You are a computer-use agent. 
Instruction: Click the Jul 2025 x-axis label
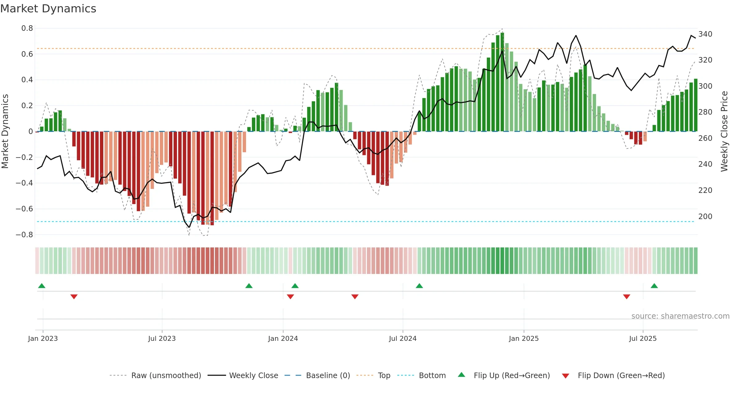643,338
